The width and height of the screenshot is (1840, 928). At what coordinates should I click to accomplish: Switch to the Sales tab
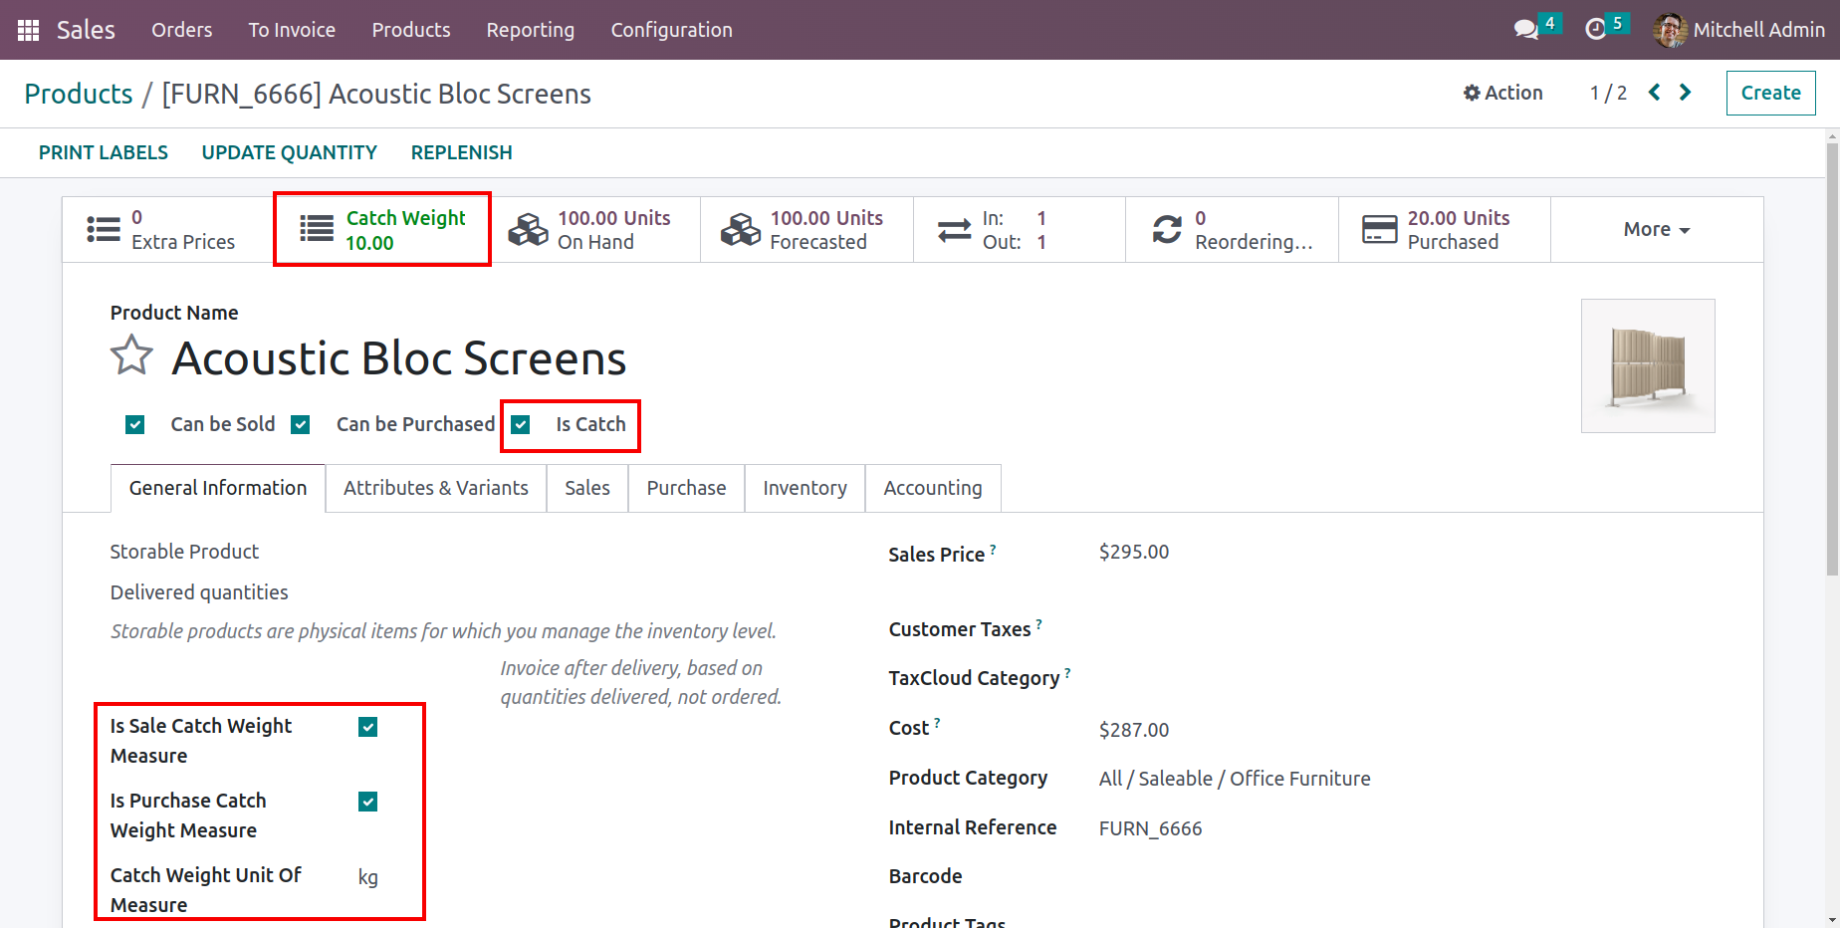pyautogui.click(x=587, y=488)
